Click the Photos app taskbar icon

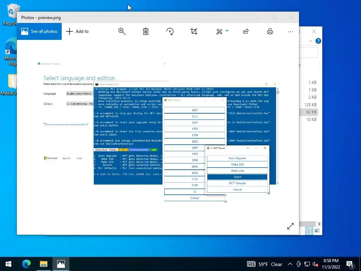61,264
